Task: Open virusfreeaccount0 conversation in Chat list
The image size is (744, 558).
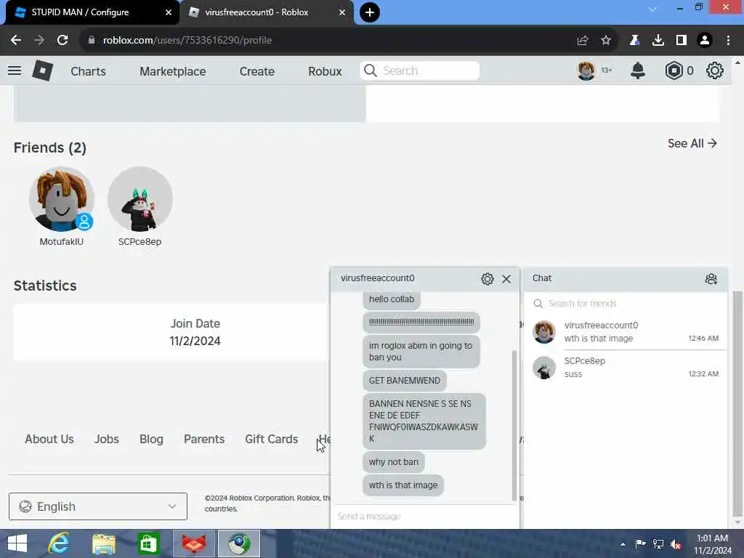Action: [626, 331]
